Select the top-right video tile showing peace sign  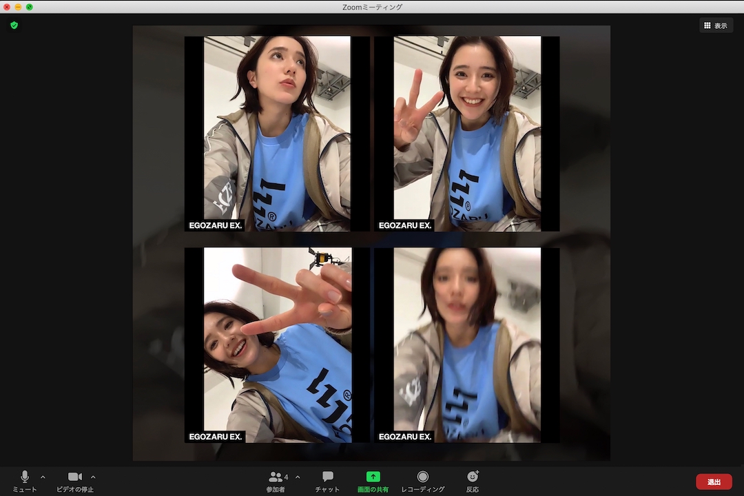tap(467, 134)
